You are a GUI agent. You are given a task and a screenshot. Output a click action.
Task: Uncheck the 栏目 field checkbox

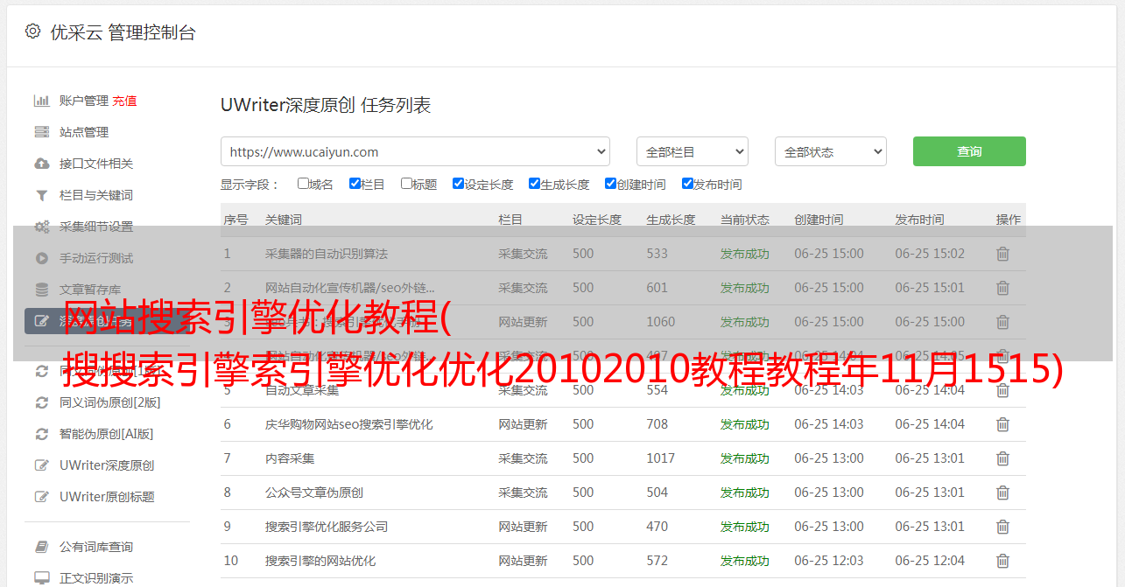click(x=355, y=184)
